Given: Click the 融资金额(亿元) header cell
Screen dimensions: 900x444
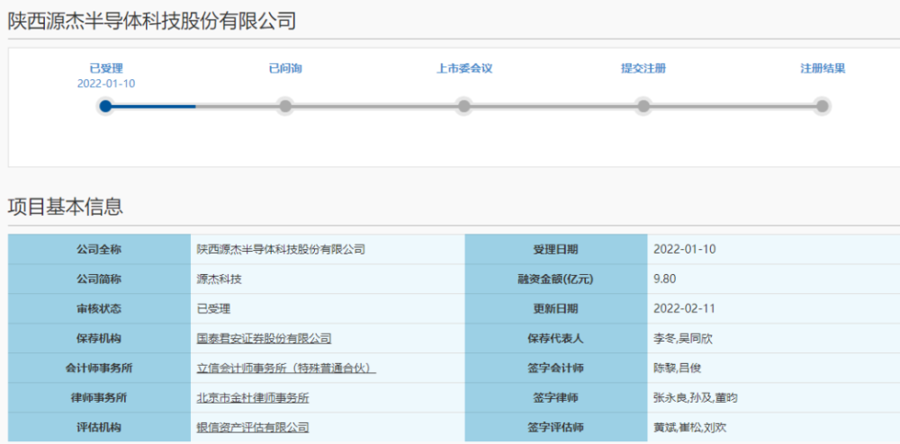Looking at the screenshot, I should (555, 279).
